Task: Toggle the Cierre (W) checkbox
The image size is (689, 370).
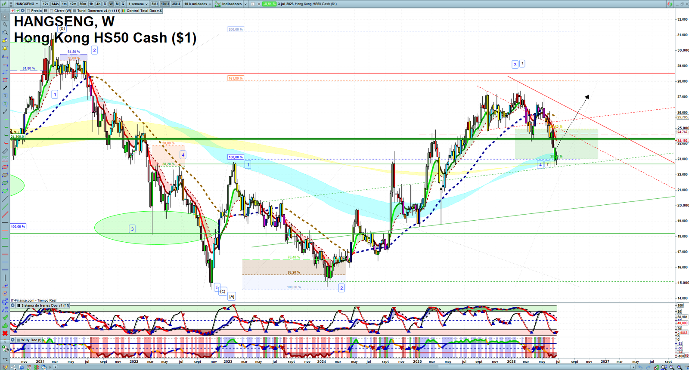Action: tap(52, 11)
